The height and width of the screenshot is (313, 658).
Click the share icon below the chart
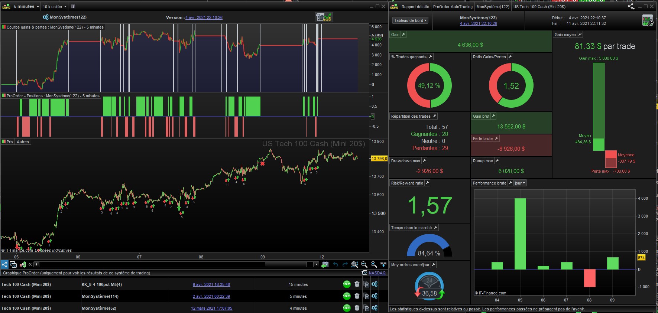click(4, 264)
